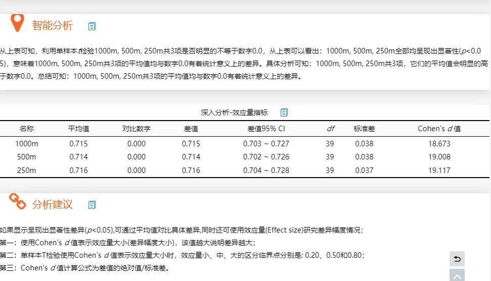This screenshot has height=281, width=491.
Task: Click the standard deviation 0.037 cell
Action: point(364,171)
